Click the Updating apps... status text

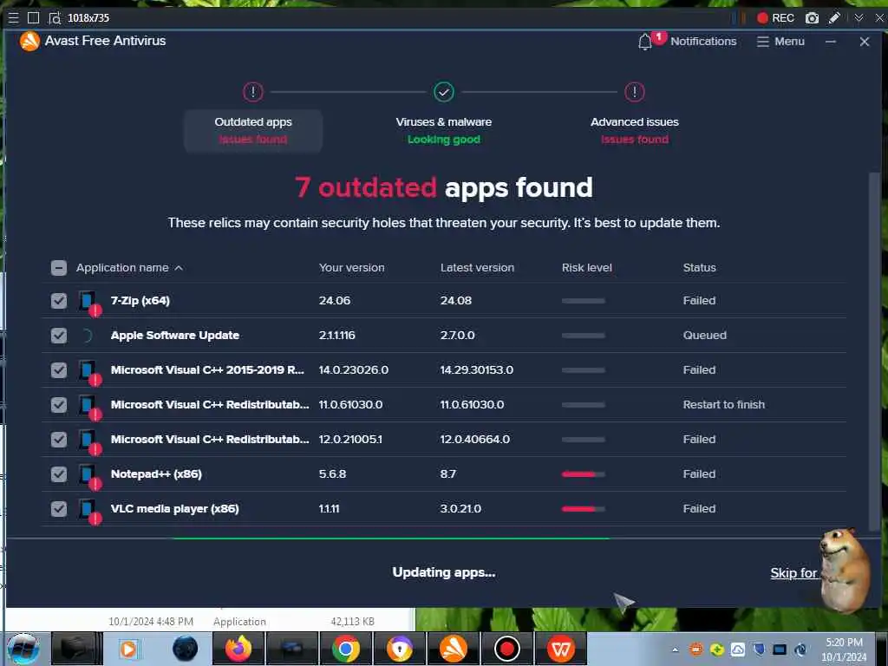click(x=444, y=572)
